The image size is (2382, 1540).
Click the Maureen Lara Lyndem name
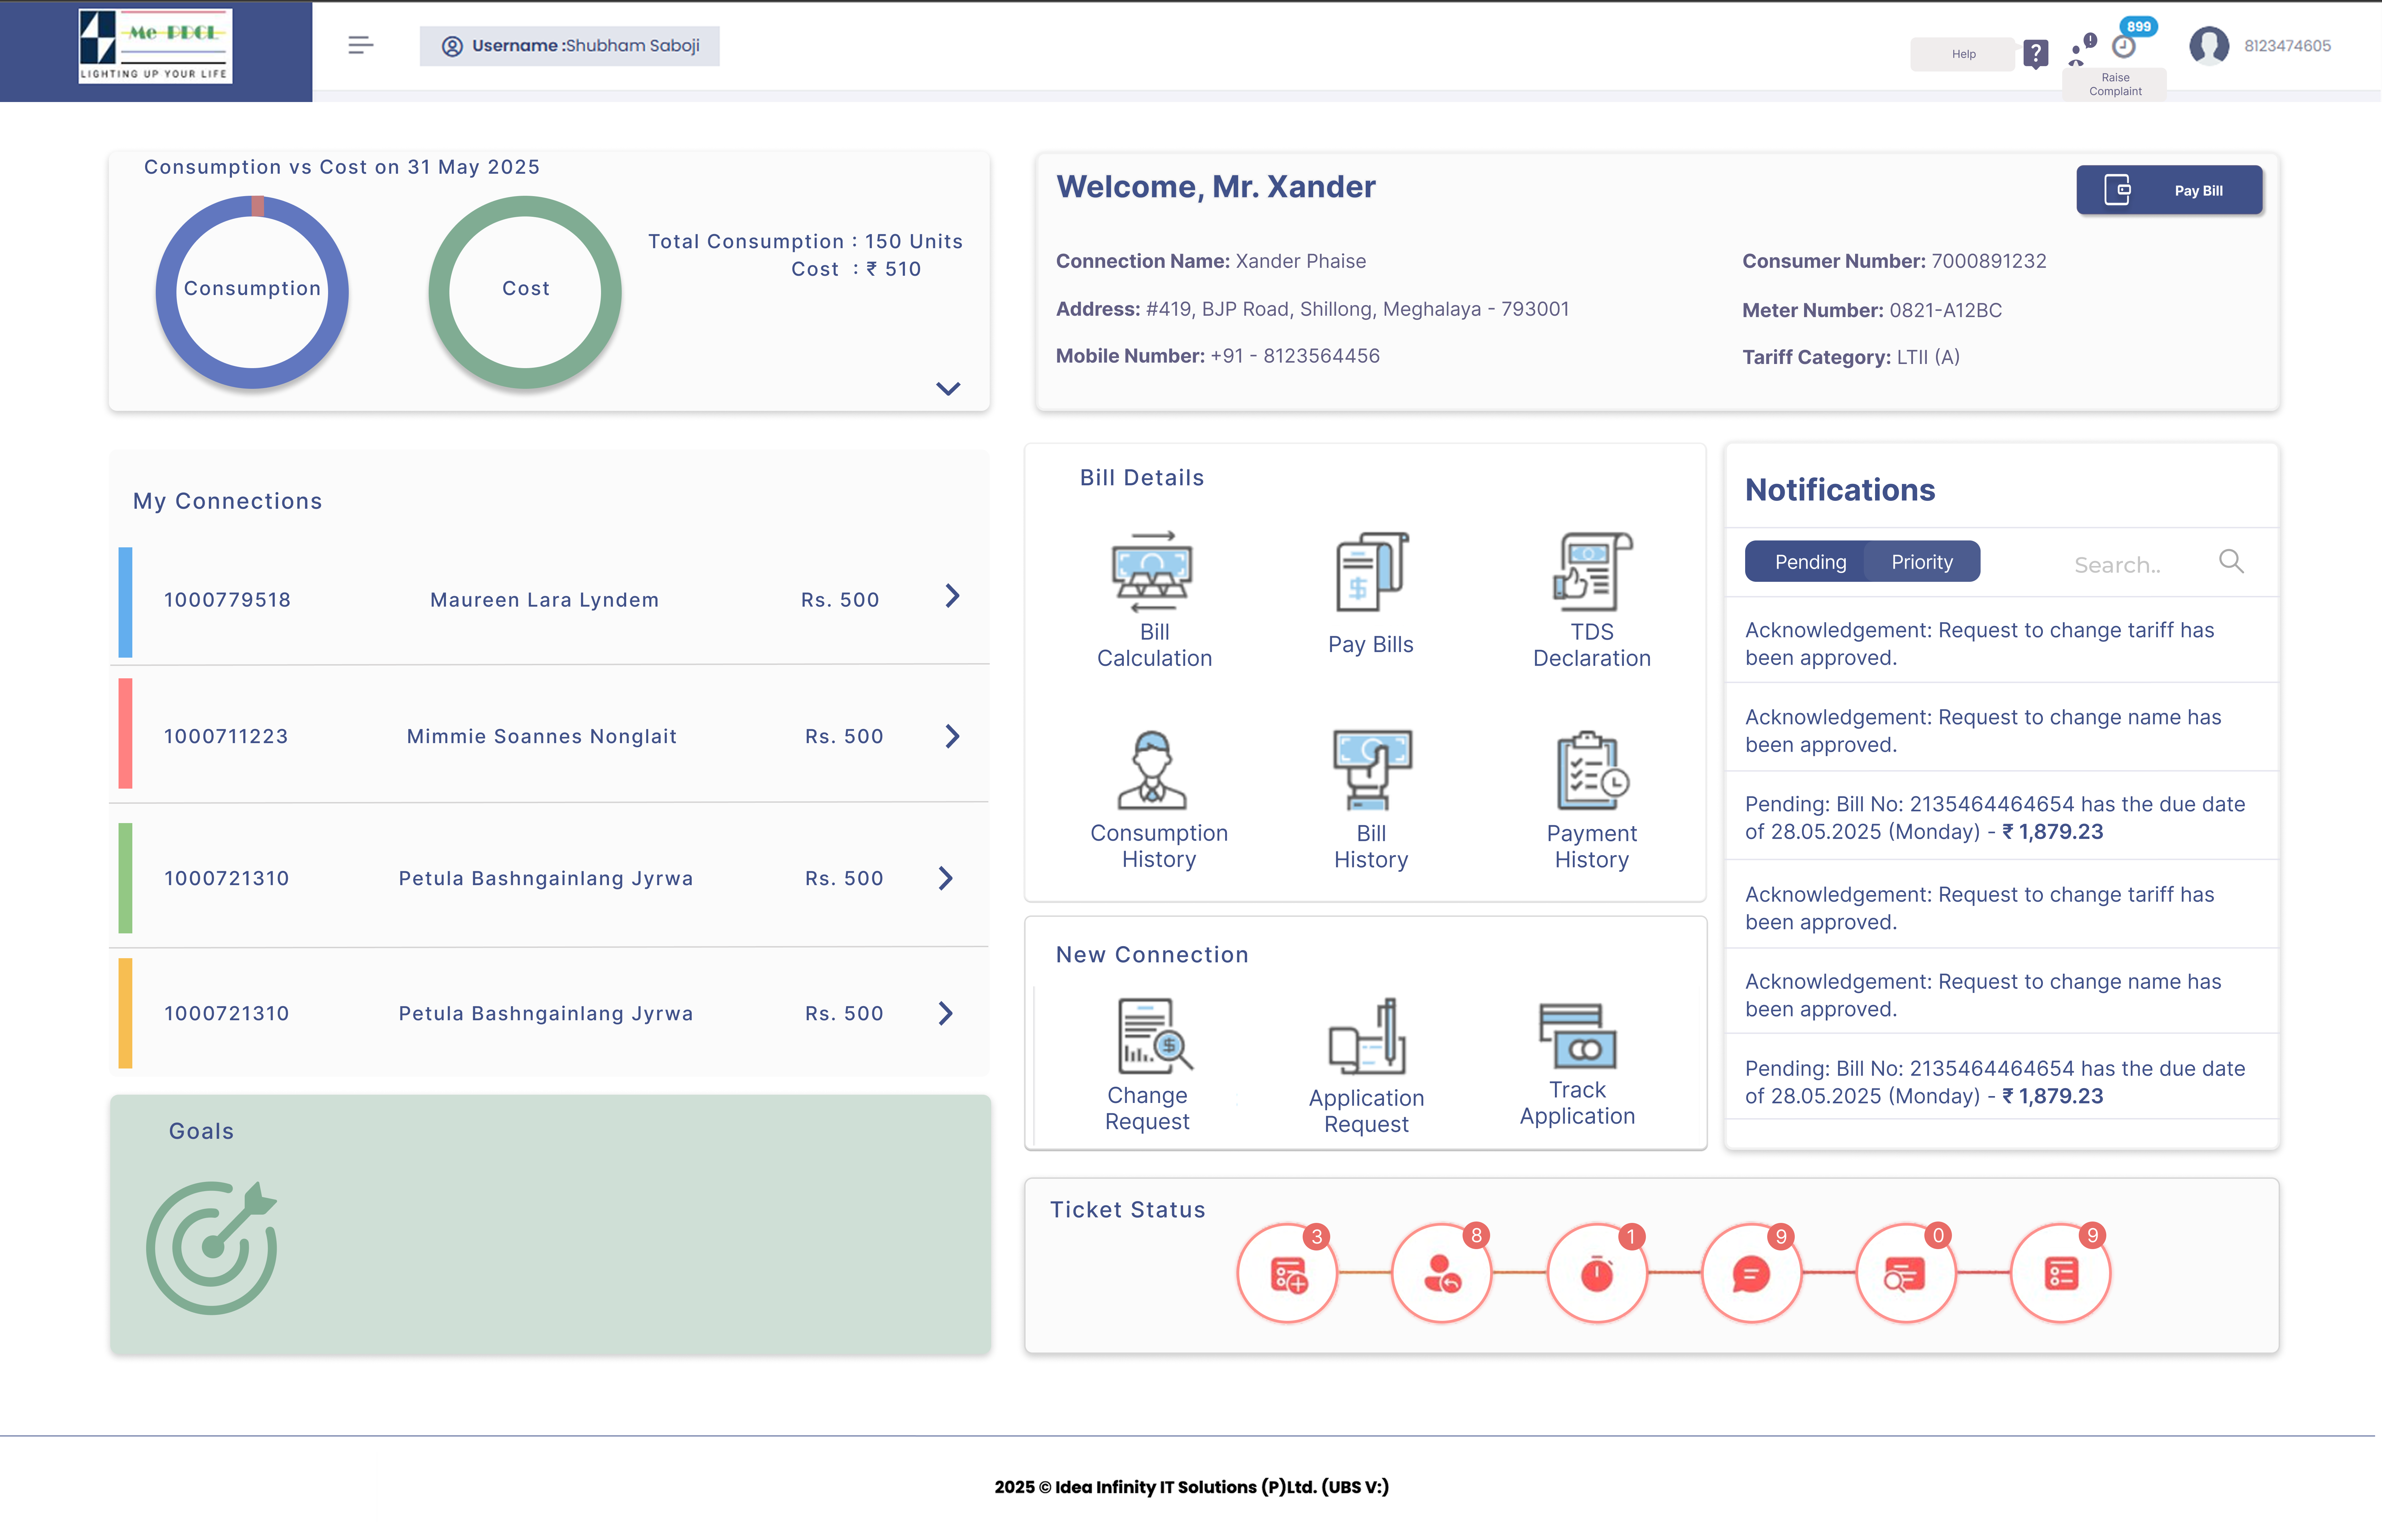(545, 600)
